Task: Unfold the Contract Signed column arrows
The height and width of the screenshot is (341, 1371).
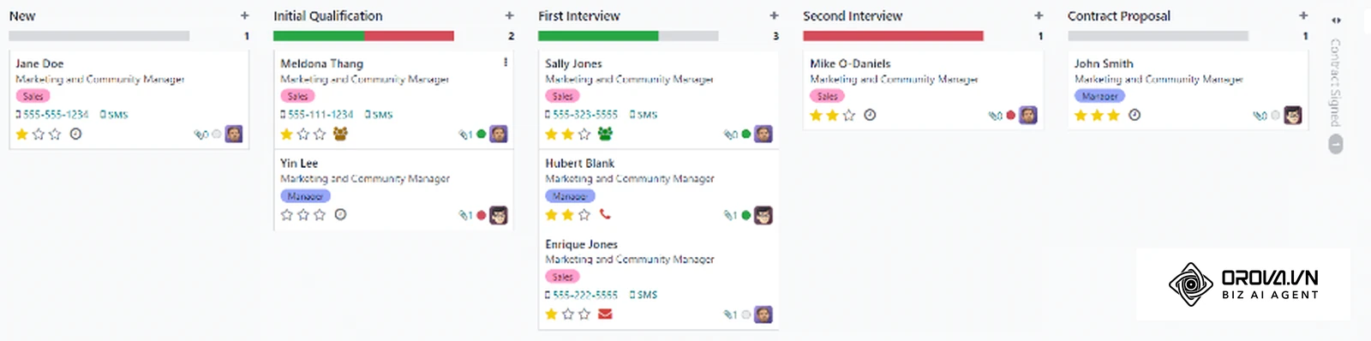Action: (x=1336, y=20)
